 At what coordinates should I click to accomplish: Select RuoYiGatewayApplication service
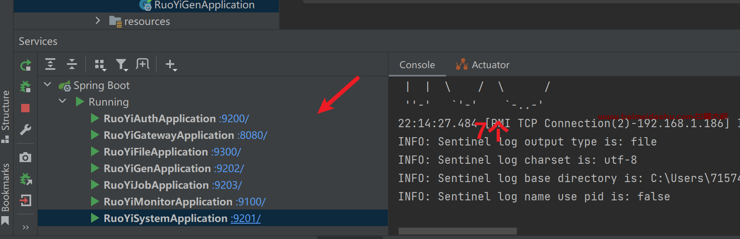point(169,135)
